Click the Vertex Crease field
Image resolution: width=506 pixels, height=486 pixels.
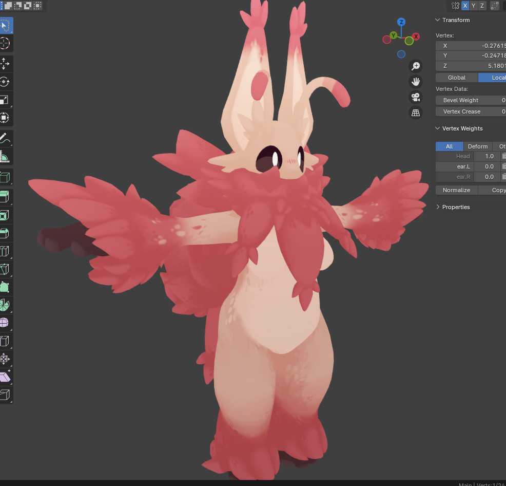click(x=471, y=111)
